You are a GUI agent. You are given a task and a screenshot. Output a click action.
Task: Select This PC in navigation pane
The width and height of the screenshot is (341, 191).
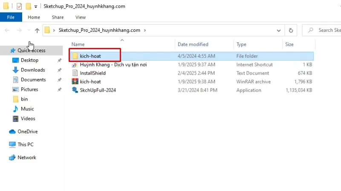[x=25, y=144]
